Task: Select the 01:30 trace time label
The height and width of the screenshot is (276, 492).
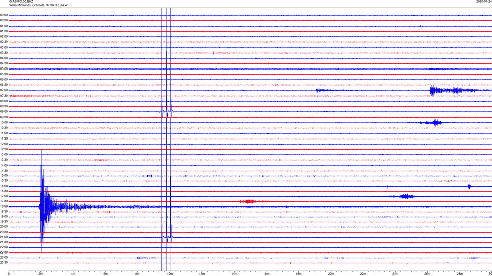Action: tap(4, 31)
